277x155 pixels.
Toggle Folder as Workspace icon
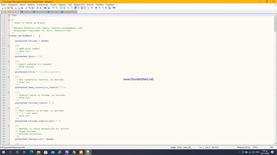(x=88, y=8)
